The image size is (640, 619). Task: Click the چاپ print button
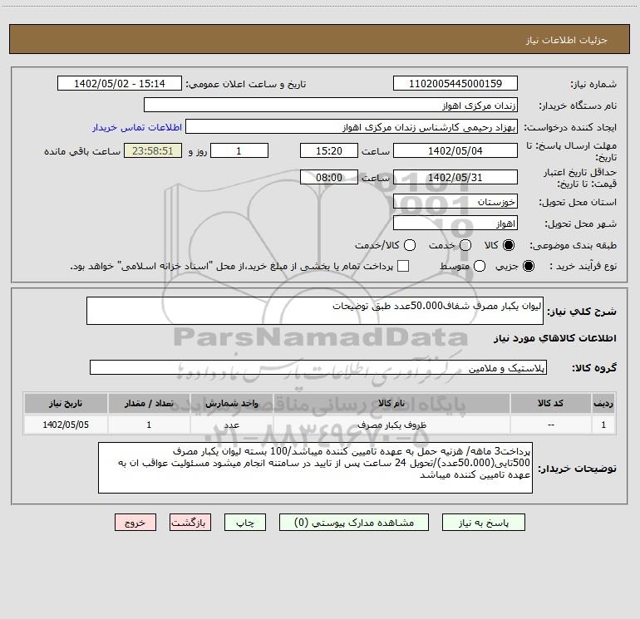click(245, 523)
